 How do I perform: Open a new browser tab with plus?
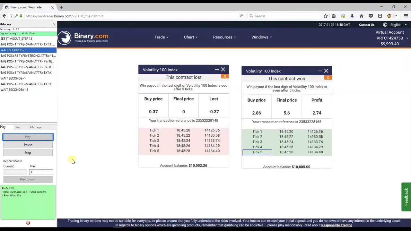click(61, 7)
